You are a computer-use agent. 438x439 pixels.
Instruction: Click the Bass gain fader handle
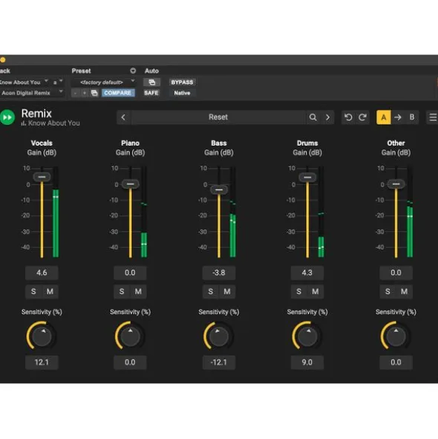coord(219,190)
